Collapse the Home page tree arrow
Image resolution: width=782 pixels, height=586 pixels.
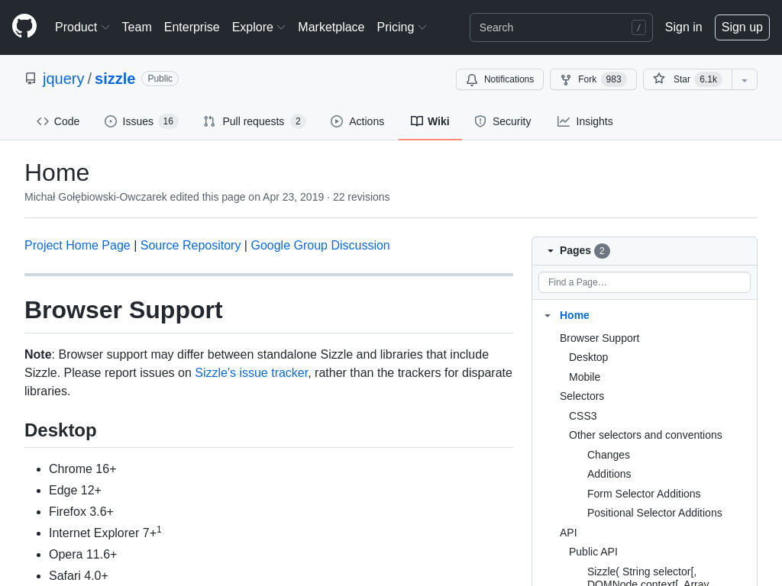coord(548,315)
